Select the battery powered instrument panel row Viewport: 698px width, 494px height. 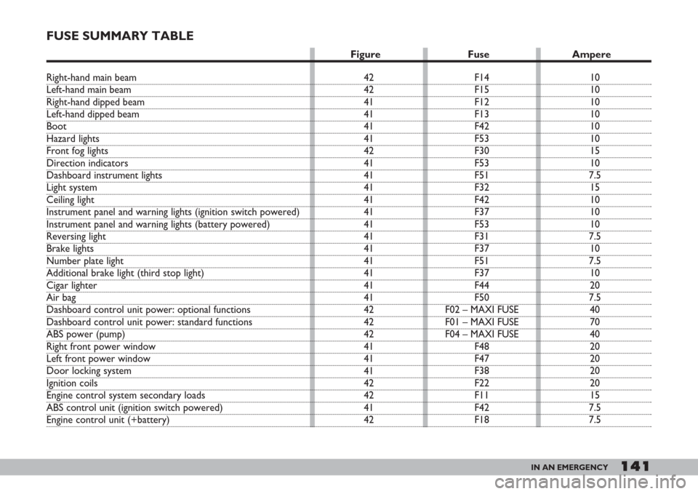pos(158,225)
